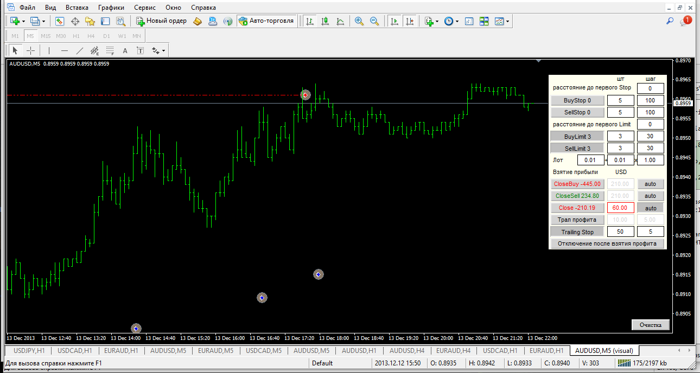Screen dimensions: 700x373
Task: Click the SellStop 0 button
Action: pos(577,112)
